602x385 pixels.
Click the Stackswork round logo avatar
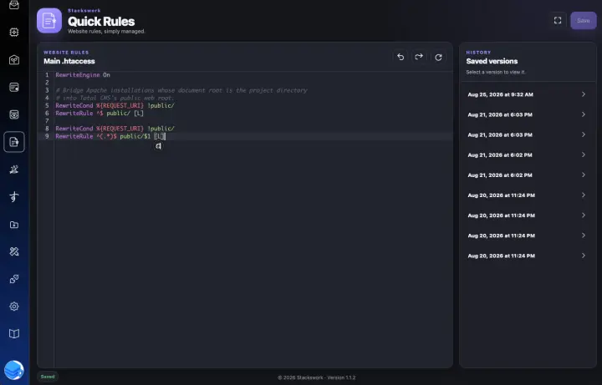pyautogui.click(x=14, y=371)
